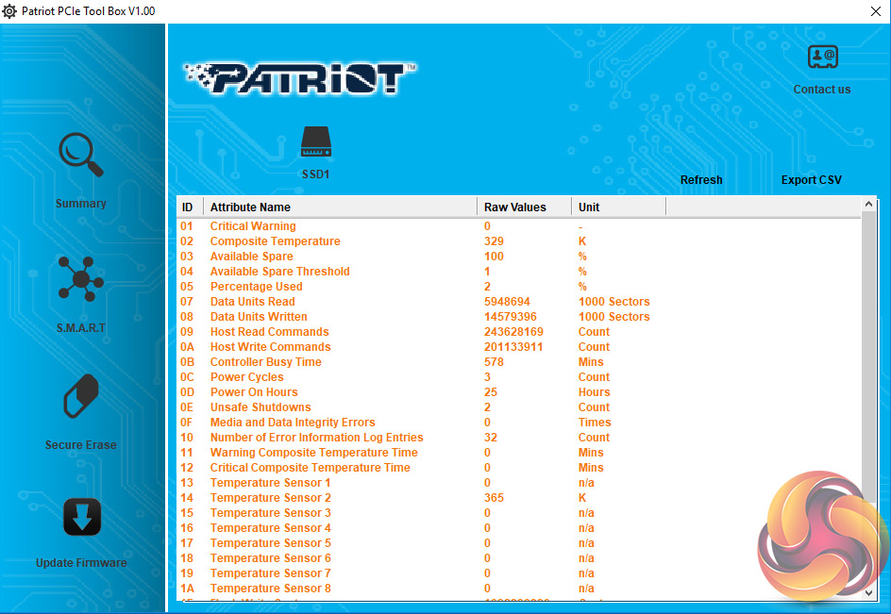Select the Percentage Used row
Image resolution: width=891 pixels, height=614 pixels.
point(519,287)
